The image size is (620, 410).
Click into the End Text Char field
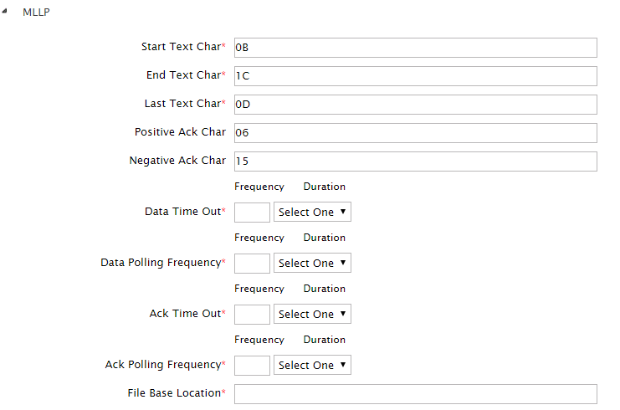(415, 76)
